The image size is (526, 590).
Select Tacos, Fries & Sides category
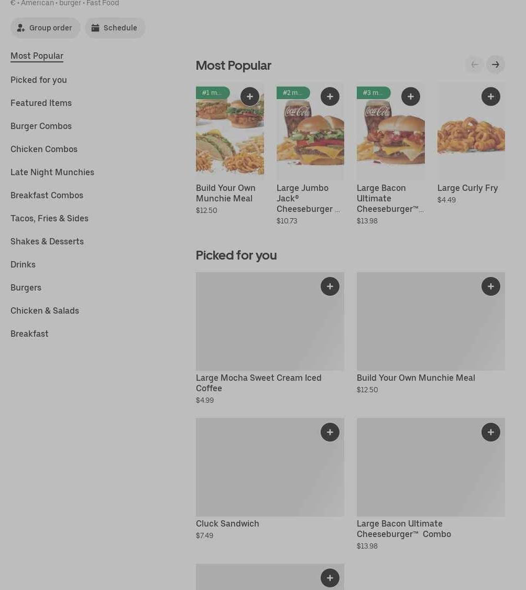click(49, 218)
